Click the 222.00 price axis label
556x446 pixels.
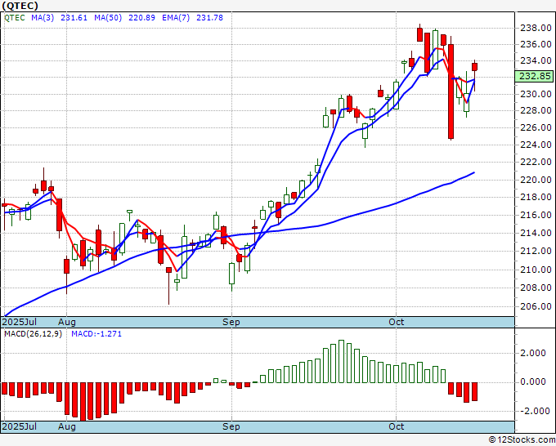pyautogui.click(x=536, y=163)
